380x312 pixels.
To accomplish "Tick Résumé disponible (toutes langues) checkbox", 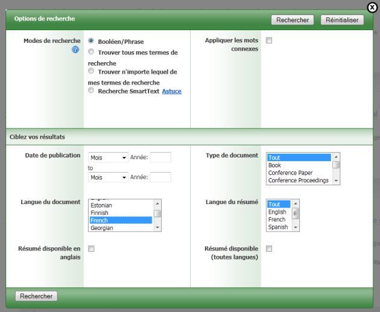I will [269, 248].
